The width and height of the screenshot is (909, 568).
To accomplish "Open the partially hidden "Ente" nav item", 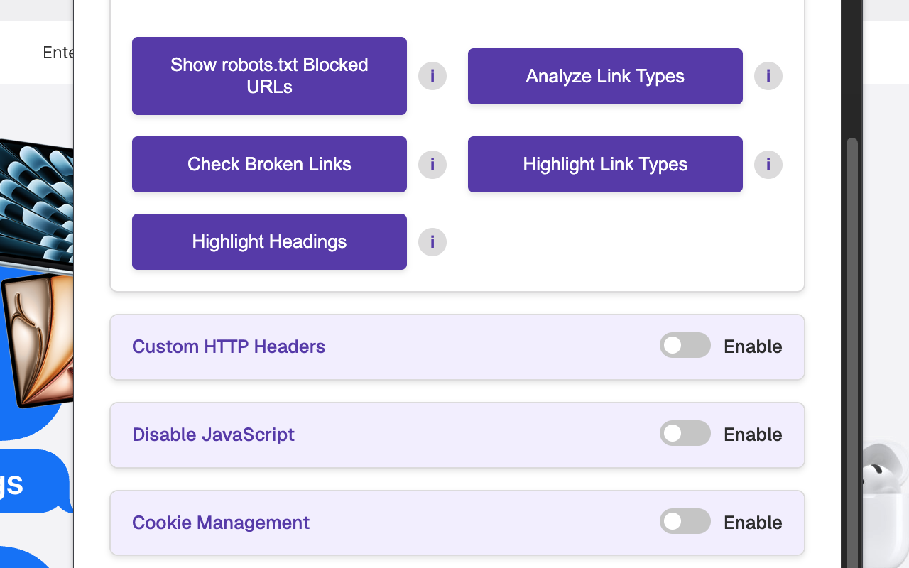I will click(x=58, y=53).
